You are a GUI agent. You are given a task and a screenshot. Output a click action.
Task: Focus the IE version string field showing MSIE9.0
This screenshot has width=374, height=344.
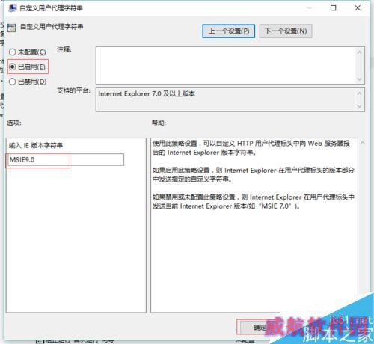65,160
